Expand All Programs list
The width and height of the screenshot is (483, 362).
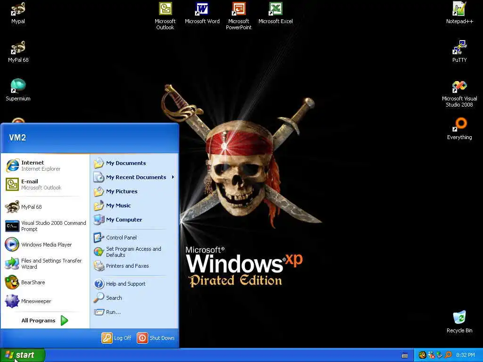coord(45,321)
